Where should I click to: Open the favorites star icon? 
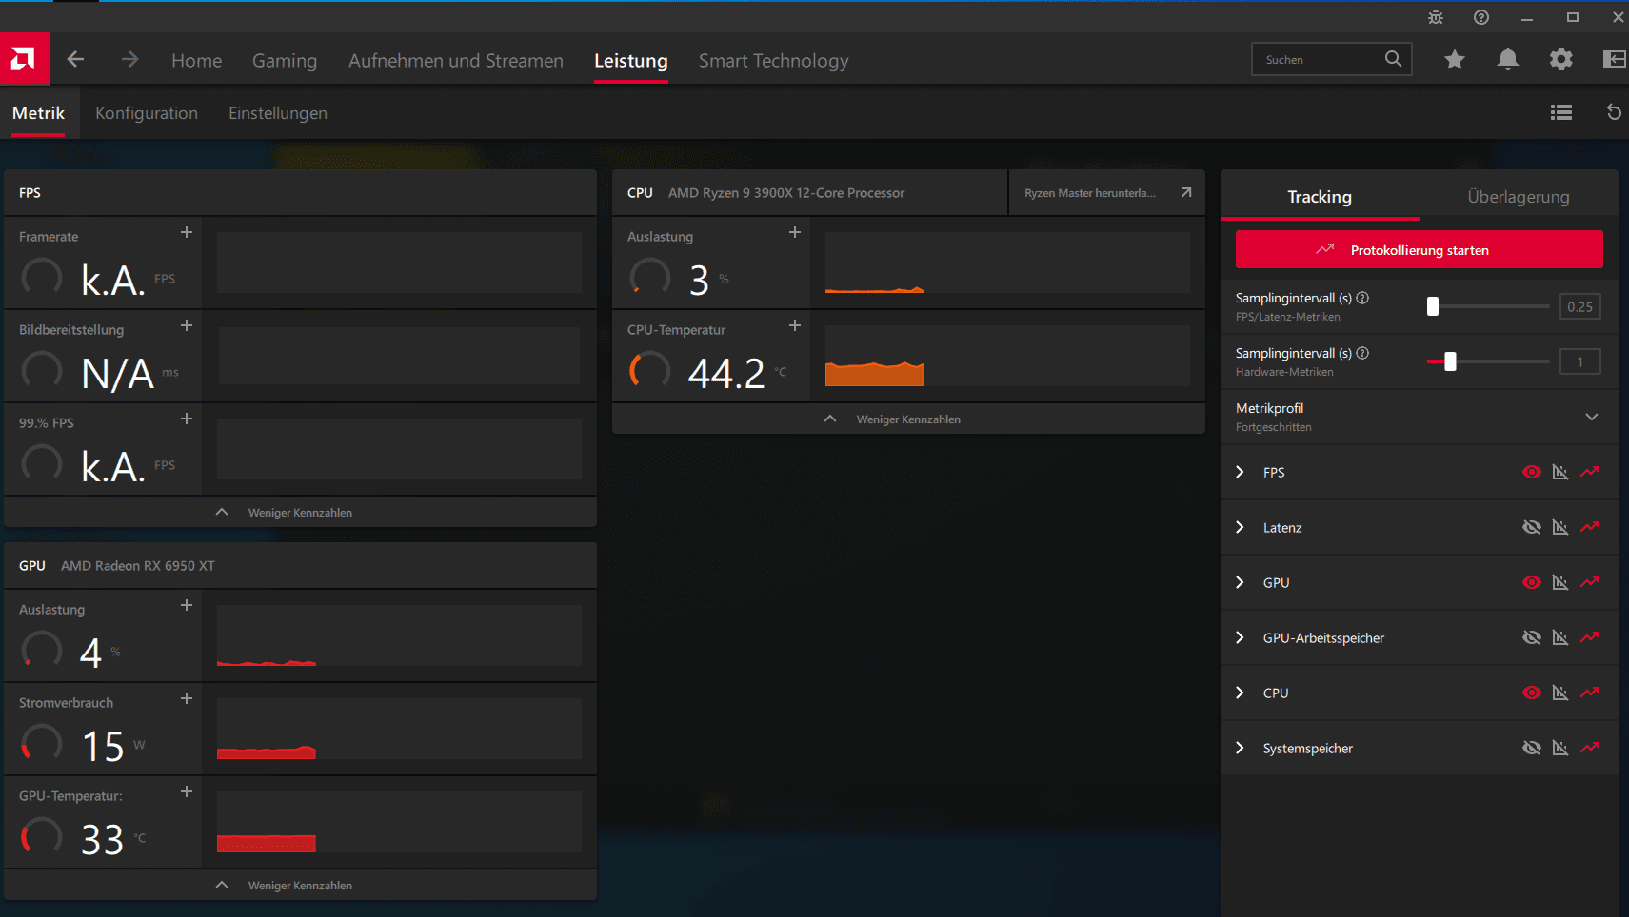coord(1455,60)
